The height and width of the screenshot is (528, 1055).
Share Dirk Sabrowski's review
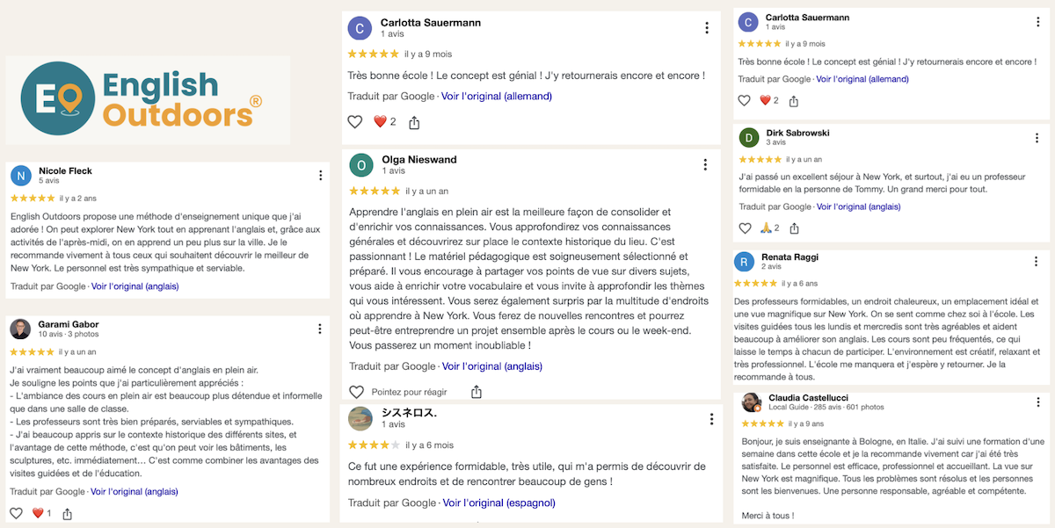point(794,228)
